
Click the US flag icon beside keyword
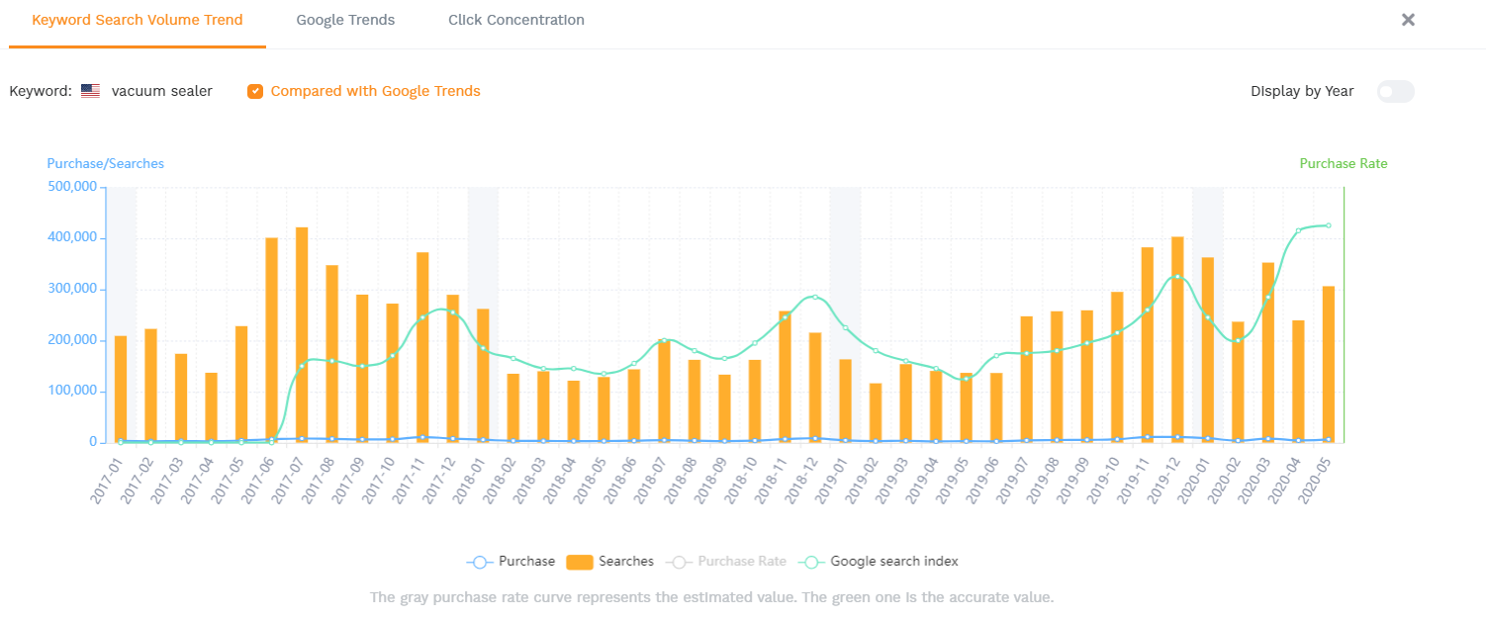coord(90,91)
